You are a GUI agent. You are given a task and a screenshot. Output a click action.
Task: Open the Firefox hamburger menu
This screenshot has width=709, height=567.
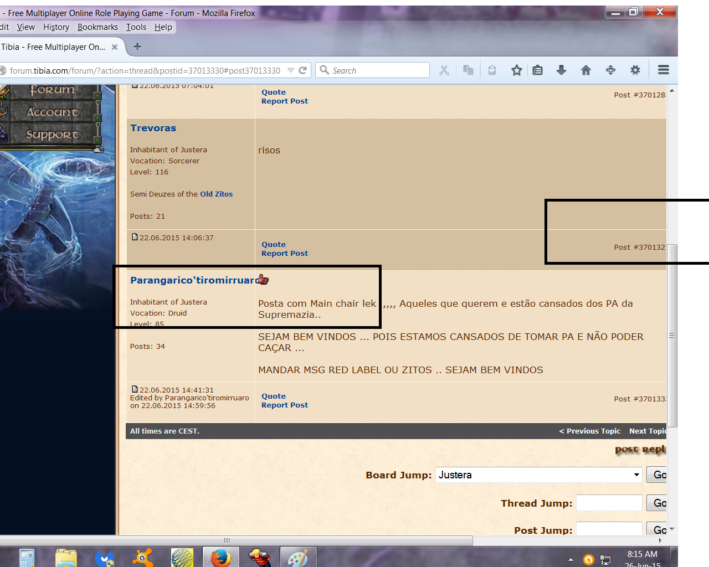(663, 70)
